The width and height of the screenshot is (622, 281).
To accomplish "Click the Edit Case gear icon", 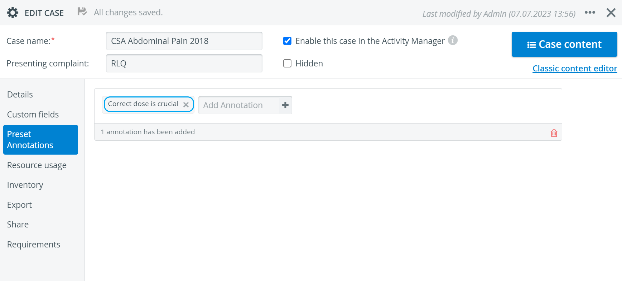I will [x=13, y=13].
